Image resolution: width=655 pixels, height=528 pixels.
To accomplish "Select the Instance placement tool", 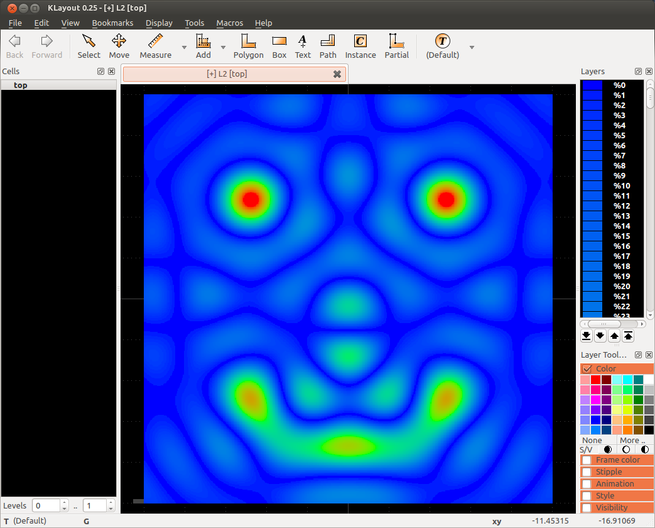I will click(x=360, y=47).
